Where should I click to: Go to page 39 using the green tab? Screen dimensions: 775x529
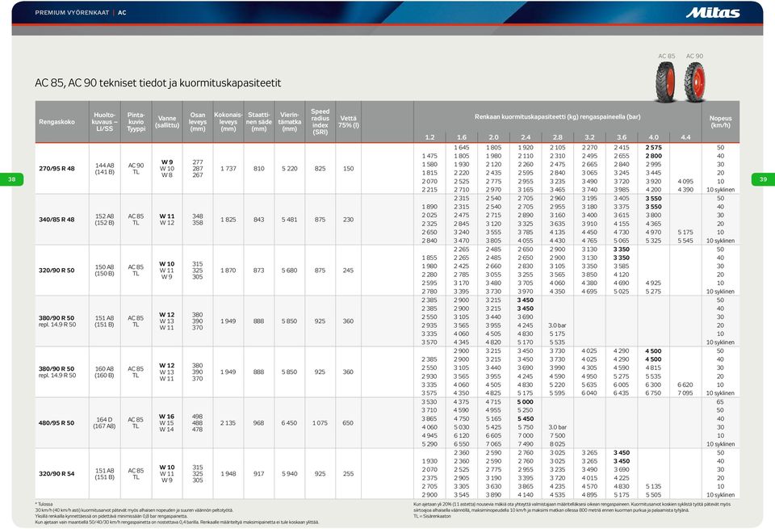[x=763, y=179]
